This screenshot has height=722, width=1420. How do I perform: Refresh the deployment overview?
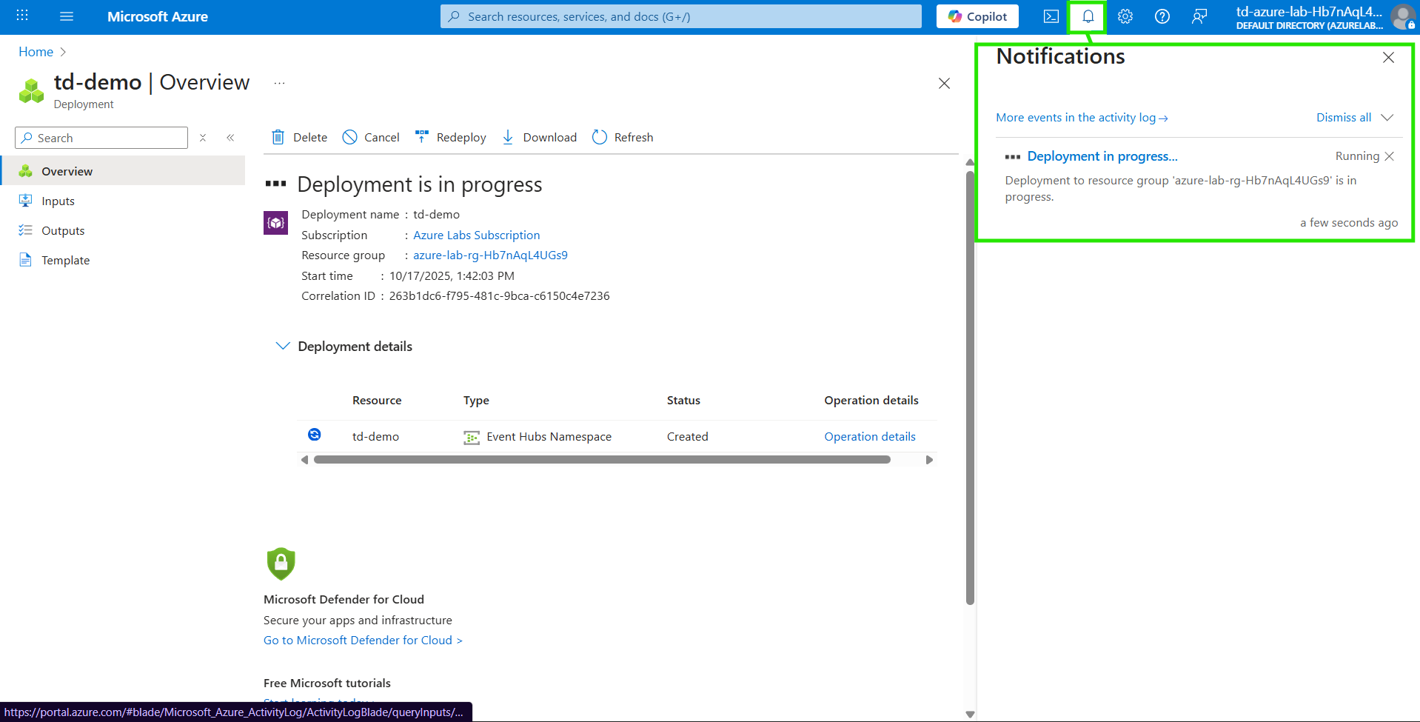point(623,137)
